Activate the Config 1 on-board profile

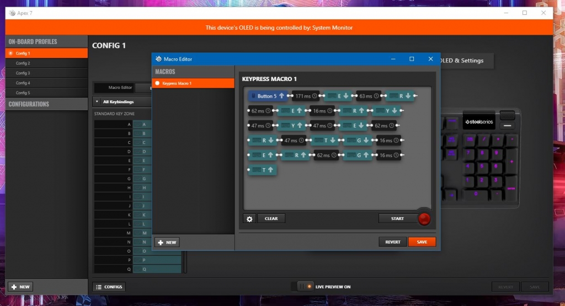click(46, 53)
